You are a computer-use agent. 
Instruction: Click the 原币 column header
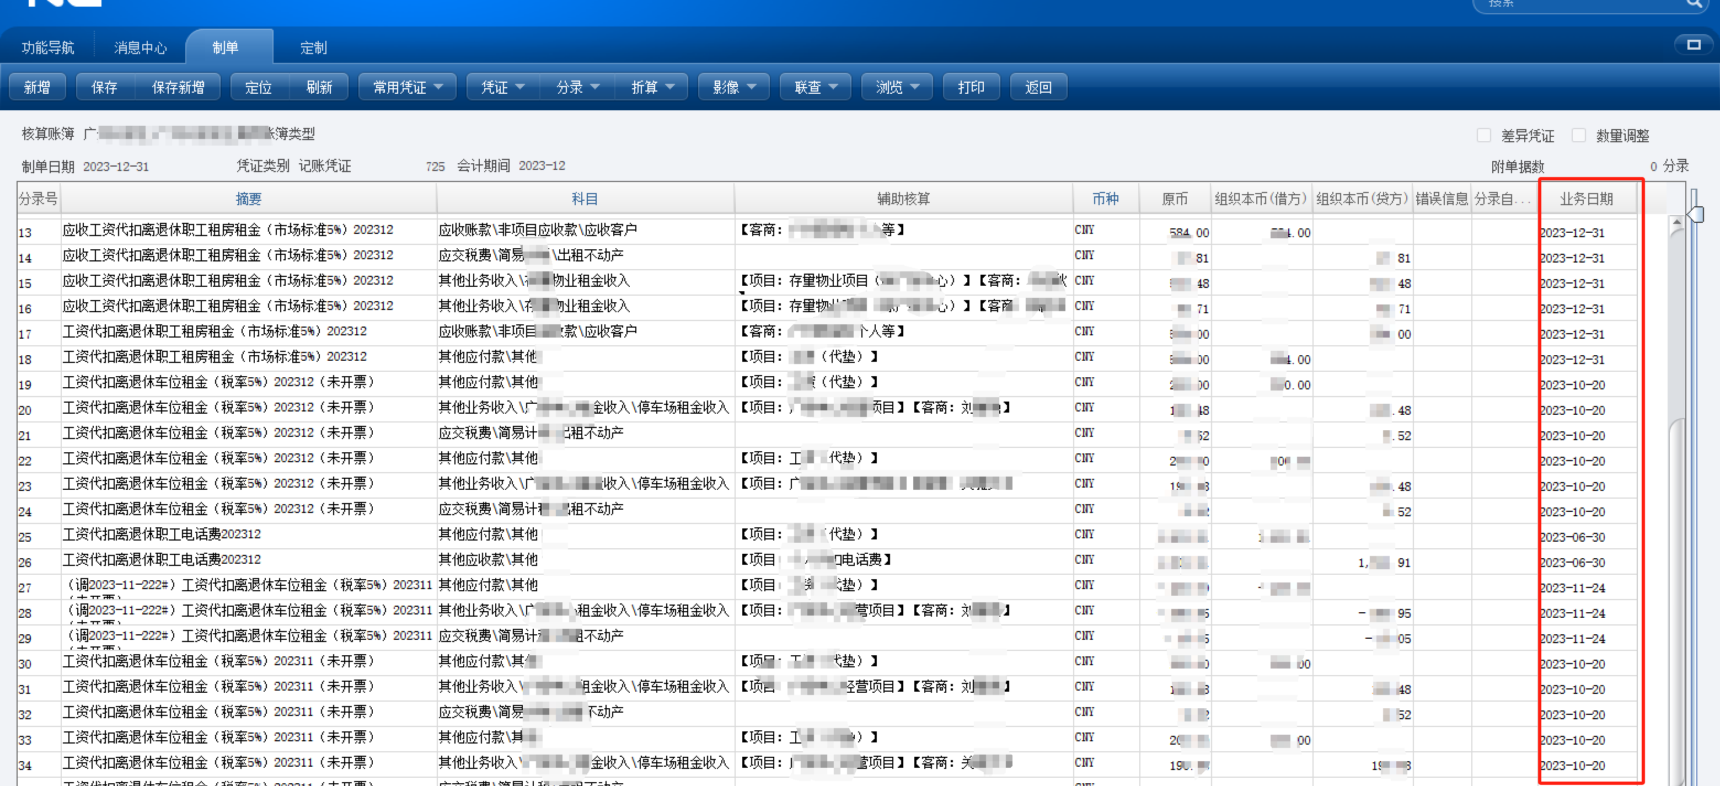click(x=1175, y=199)
